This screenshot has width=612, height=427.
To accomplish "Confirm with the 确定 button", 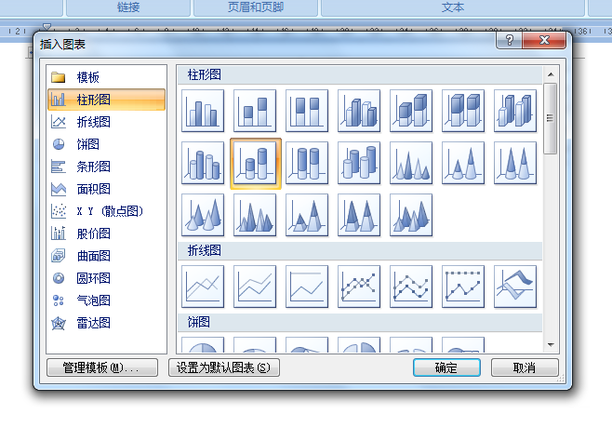I will point(446,367).
